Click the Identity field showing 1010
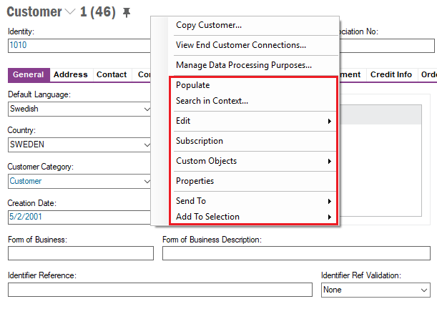437x309 pixels. pyautogui.click(x=79, y=44)
